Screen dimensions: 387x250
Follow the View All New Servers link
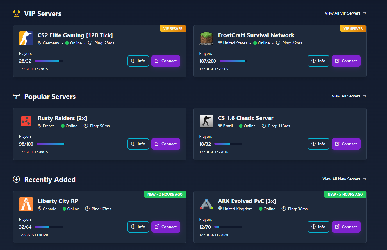[x=344, y=179]
